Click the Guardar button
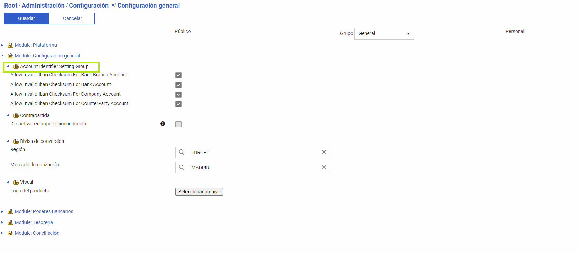Screen dimensions: 580x253 point(27,19)
